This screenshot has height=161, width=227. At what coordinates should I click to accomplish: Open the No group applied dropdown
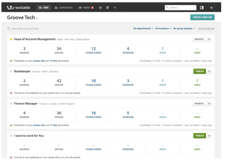click(184, 29)
